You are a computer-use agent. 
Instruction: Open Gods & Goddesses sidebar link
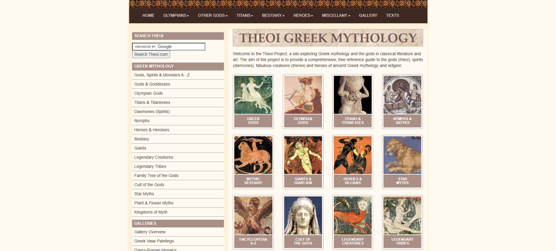pyautogui.click(x=178, y=84)
